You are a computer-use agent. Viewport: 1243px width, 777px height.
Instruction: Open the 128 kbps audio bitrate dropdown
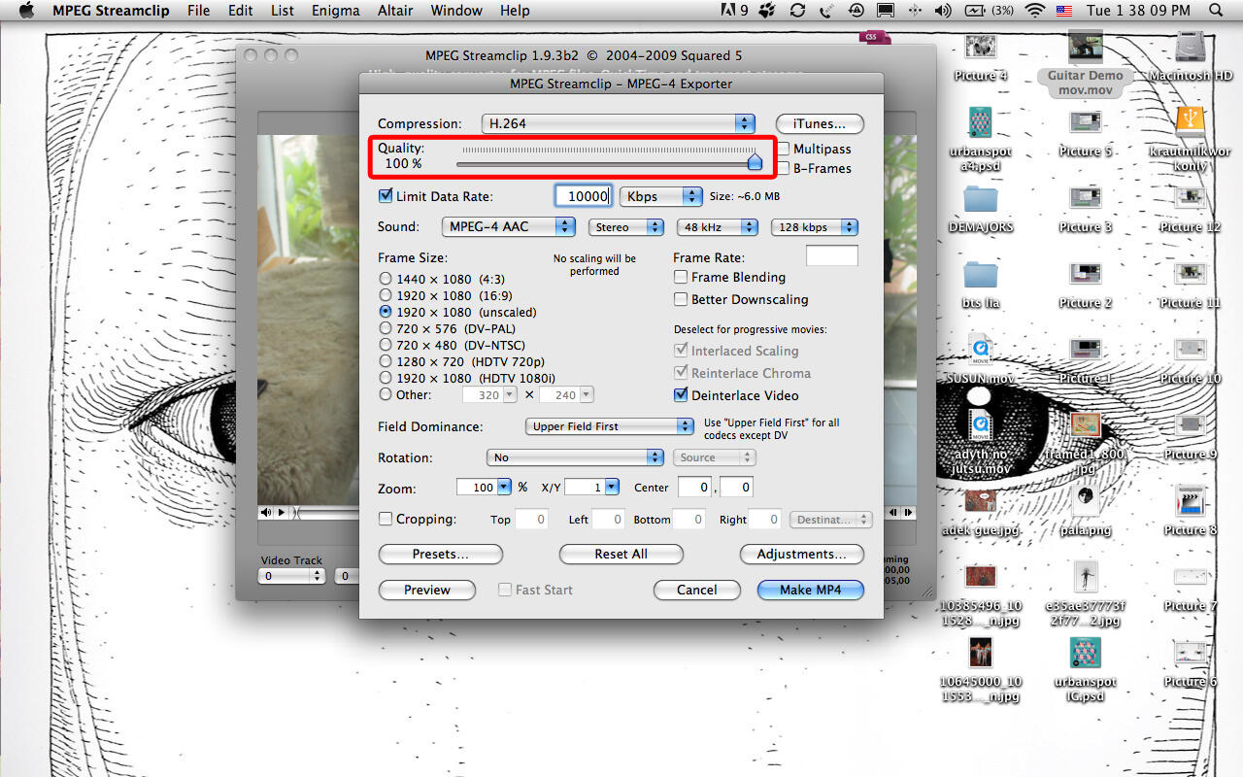(815, 227)
